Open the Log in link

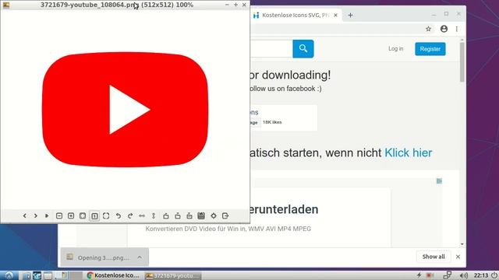point(395,48)
